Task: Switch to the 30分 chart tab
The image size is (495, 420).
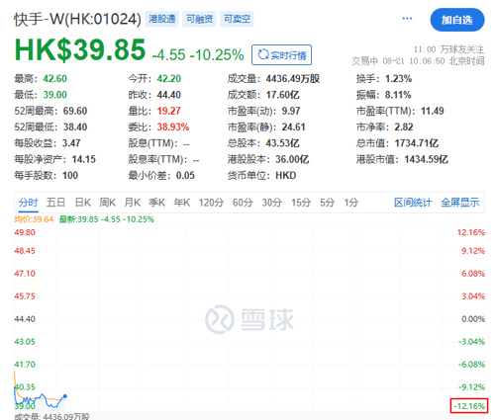Action: click(271, 203)
